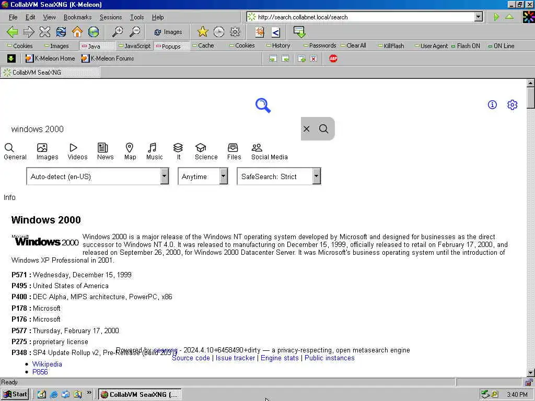The image size is (535, 401).
Task: Toggle Images loading in privacy bar
Action: [x=56, y=46]
